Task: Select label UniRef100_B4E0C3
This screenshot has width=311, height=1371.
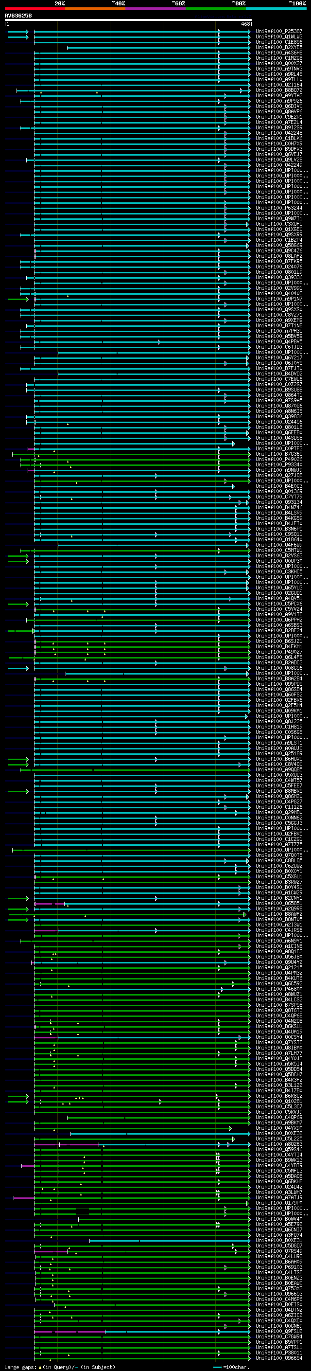Action: click(279, 486)
